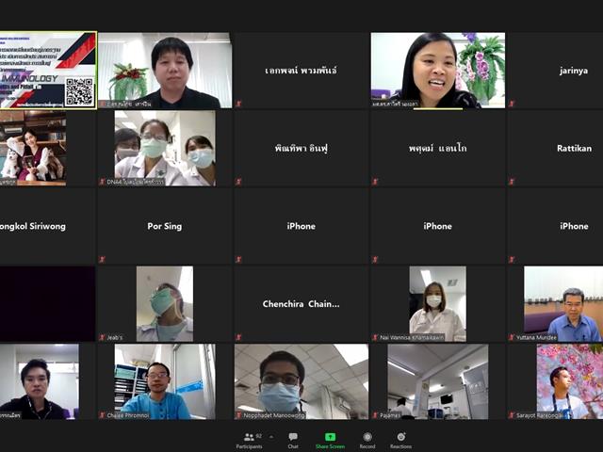Click muted mic icon beside Nopphadet Manoowong name
603x452 pixels.
click(238, 415)
